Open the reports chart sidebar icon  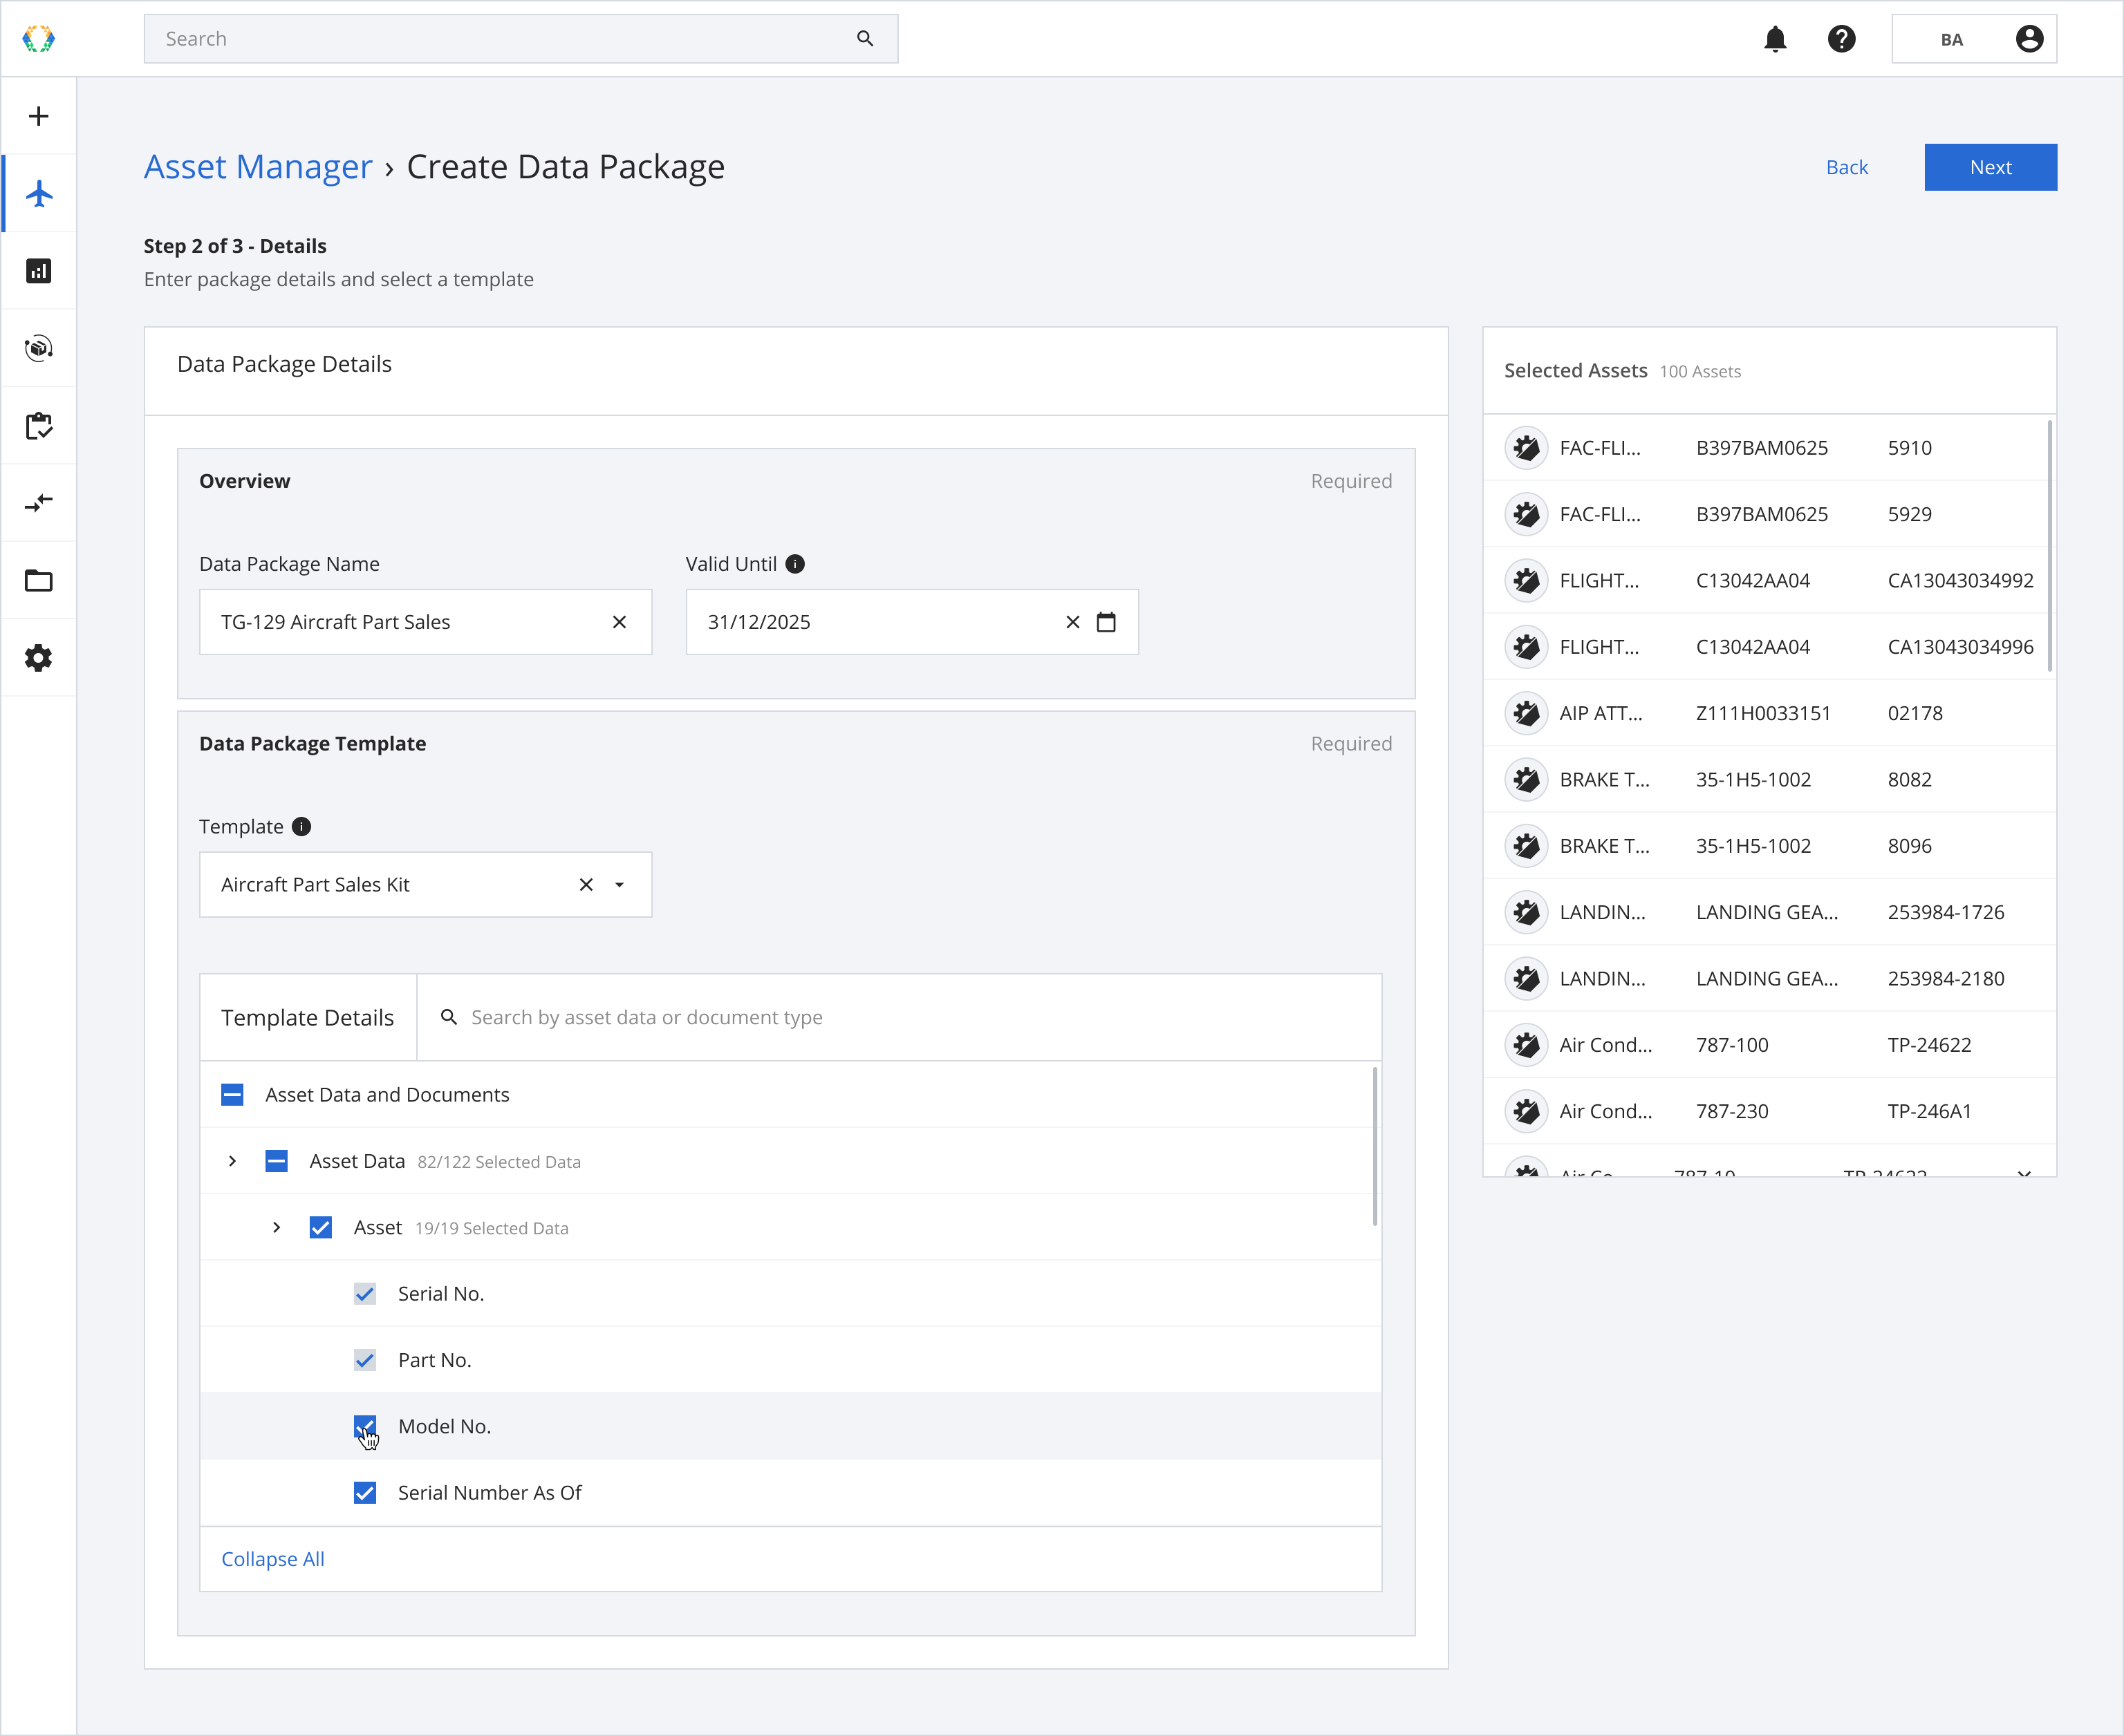[39, 271]
